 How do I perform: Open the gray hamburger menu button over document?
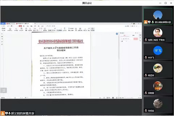tap(4, 90)
